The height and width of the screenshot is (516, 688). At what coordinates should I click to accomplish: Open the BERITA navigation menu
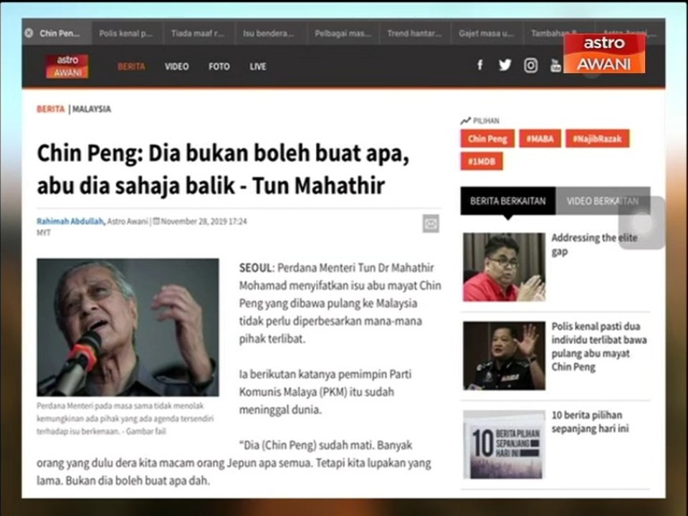(x=131, y=67)
